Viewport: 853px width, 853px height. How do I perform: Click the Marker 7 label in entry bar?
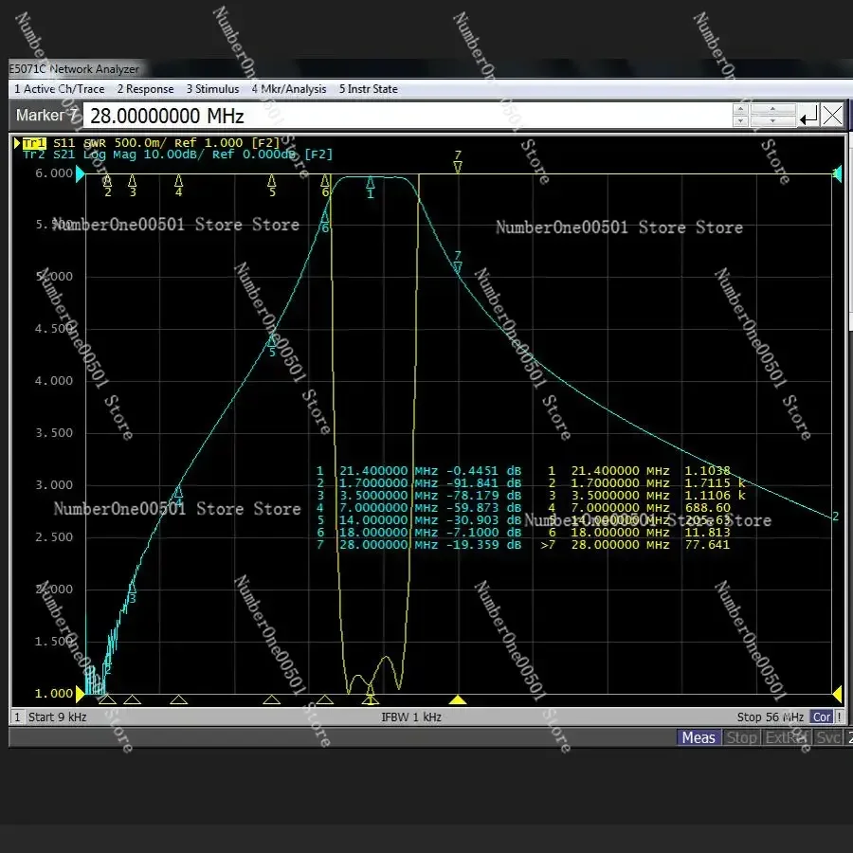click(x=46, y=116)
